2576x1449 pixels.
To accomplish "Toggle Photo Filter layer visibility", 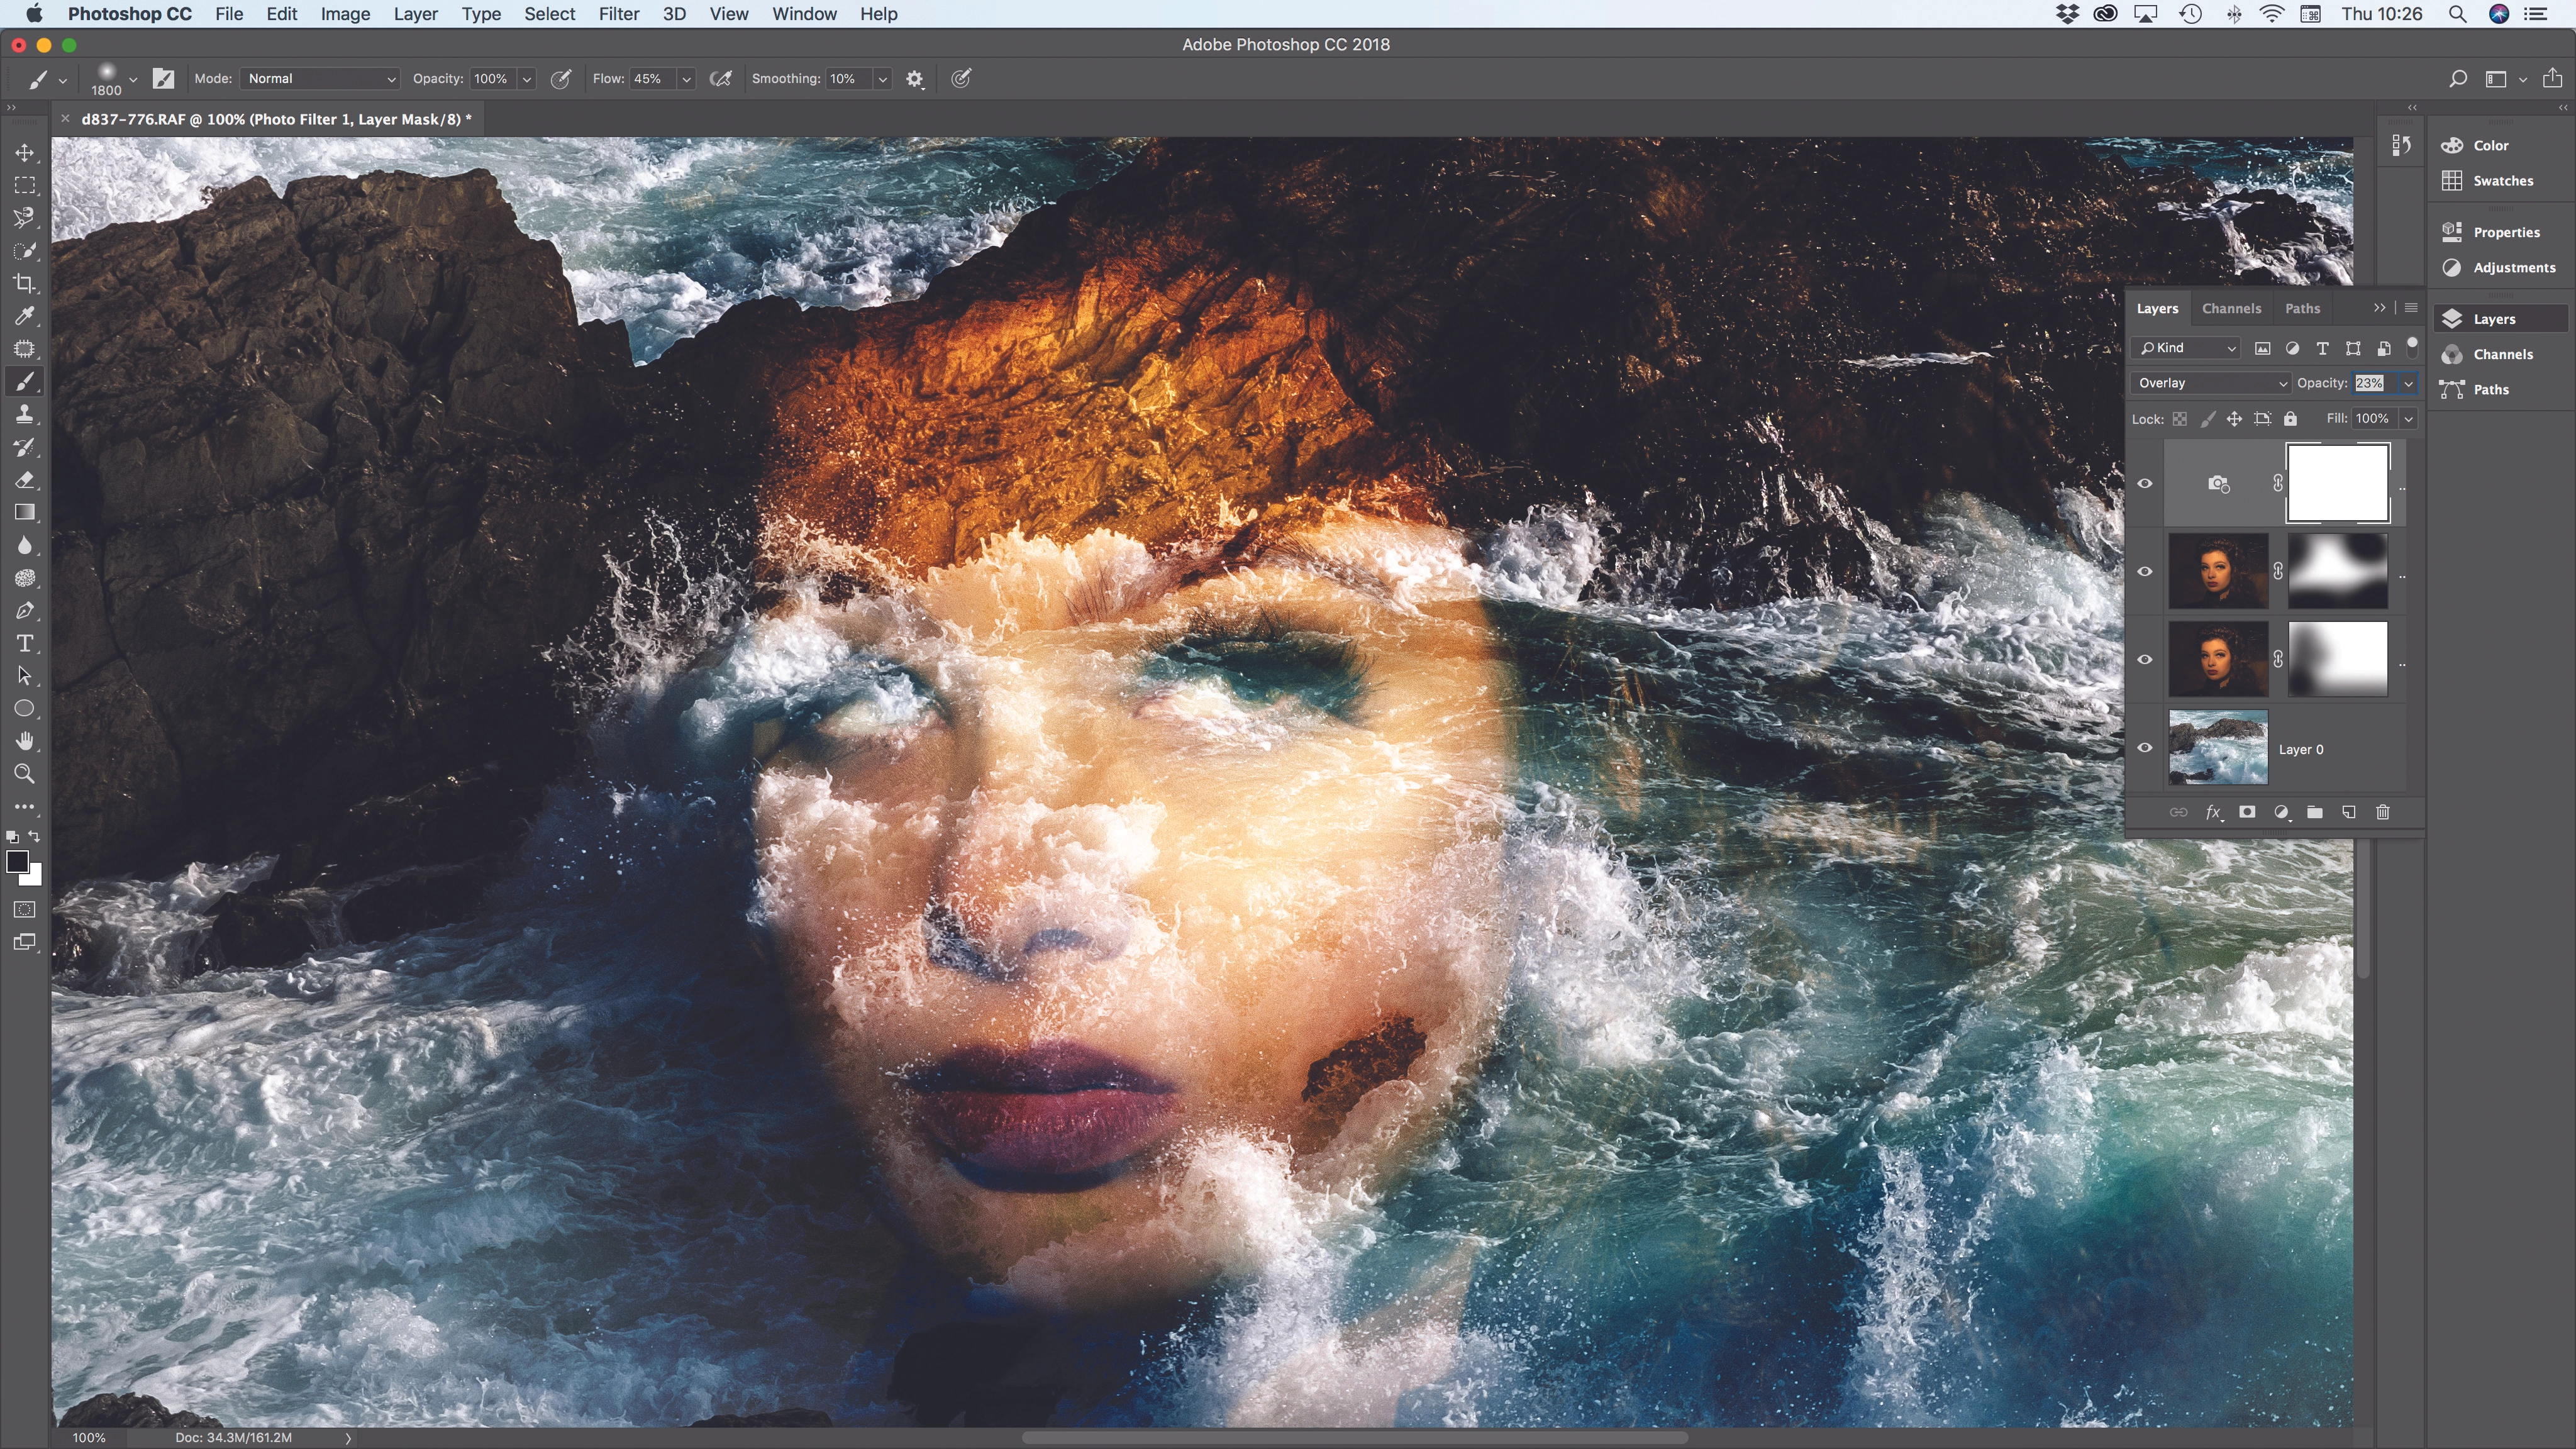I will coord(2145,483).
